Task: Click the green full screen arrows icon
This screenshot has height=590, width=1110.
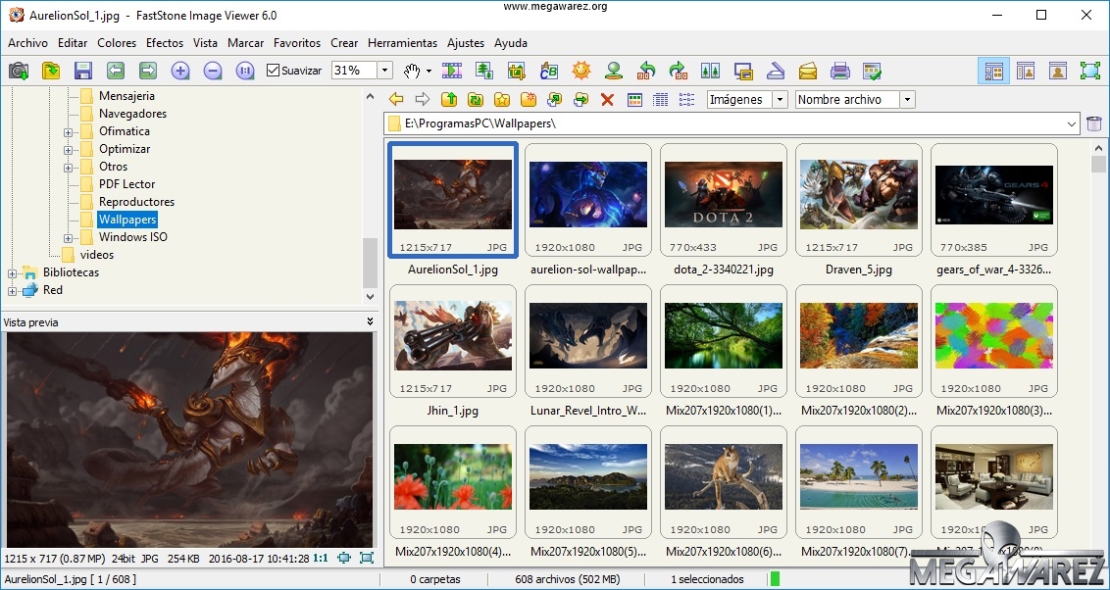Action: [x=1090, y=71]
